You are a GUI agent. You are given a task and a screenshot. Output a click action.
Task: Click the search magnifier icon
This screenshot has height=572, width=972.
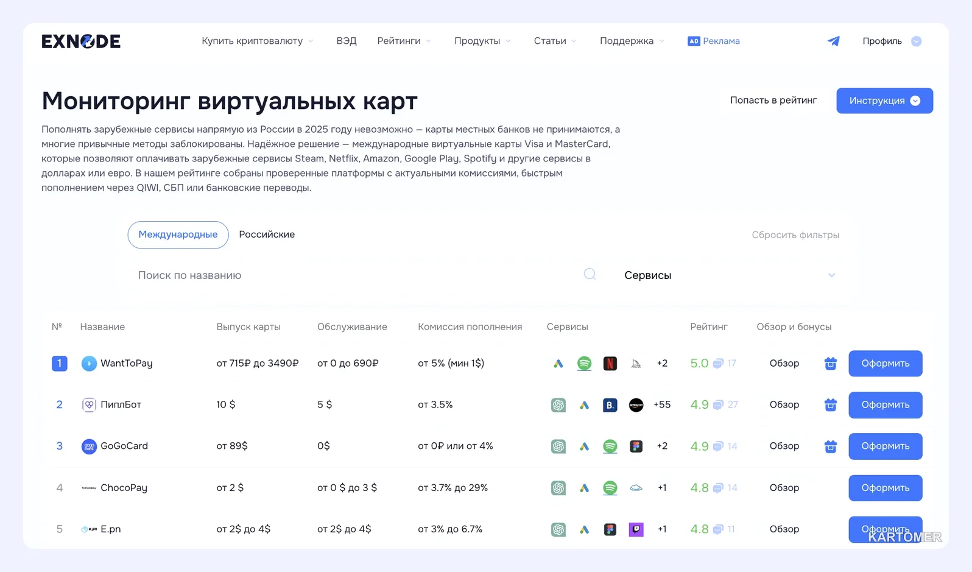point(590,274)
